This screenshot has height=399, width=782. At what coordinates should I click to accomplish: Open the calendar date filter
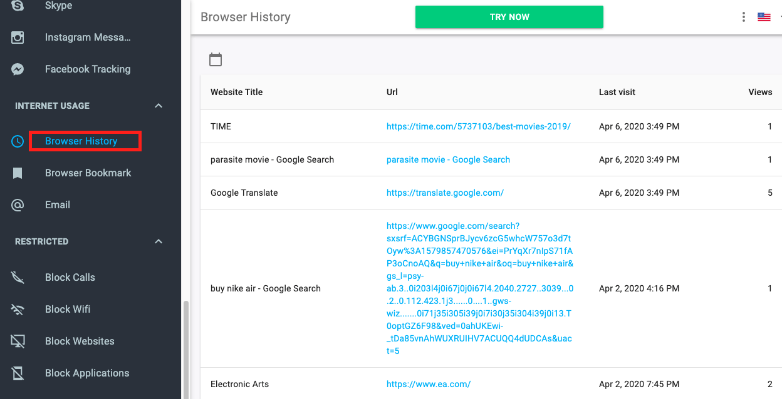[x=216, y=59]
